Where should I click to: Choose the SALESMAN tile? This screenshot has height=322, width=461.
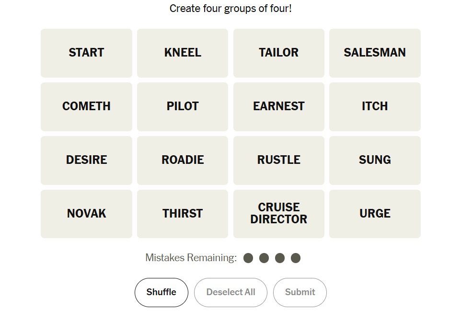pos(375,53)
